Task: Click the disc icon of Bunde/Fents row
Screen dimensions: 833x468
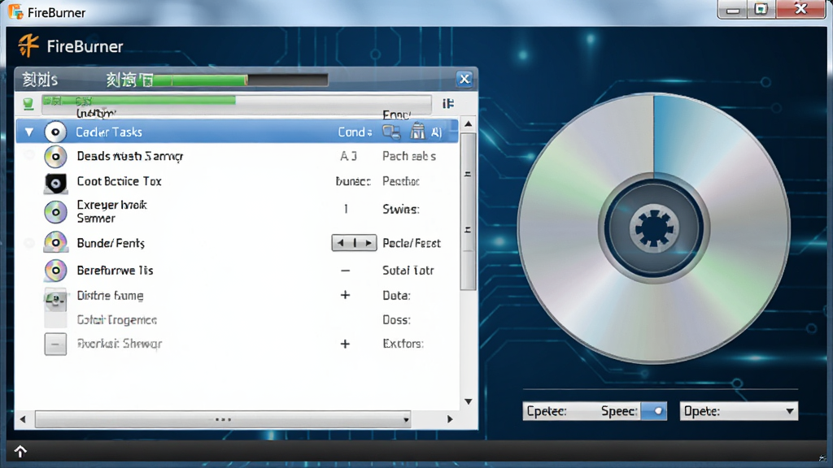Action: 55,242
